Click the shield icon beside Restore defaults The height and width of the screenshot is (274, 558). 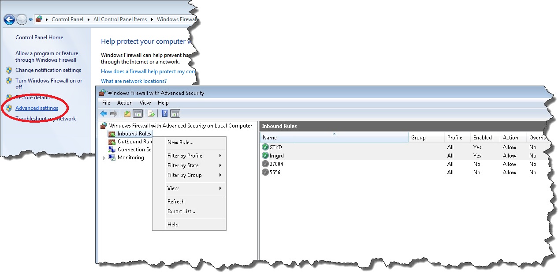point(9,97)
